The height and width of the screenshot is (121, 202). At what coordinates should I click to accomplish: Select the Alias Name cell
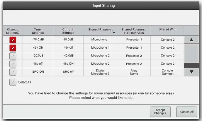(x=134, y=72)
